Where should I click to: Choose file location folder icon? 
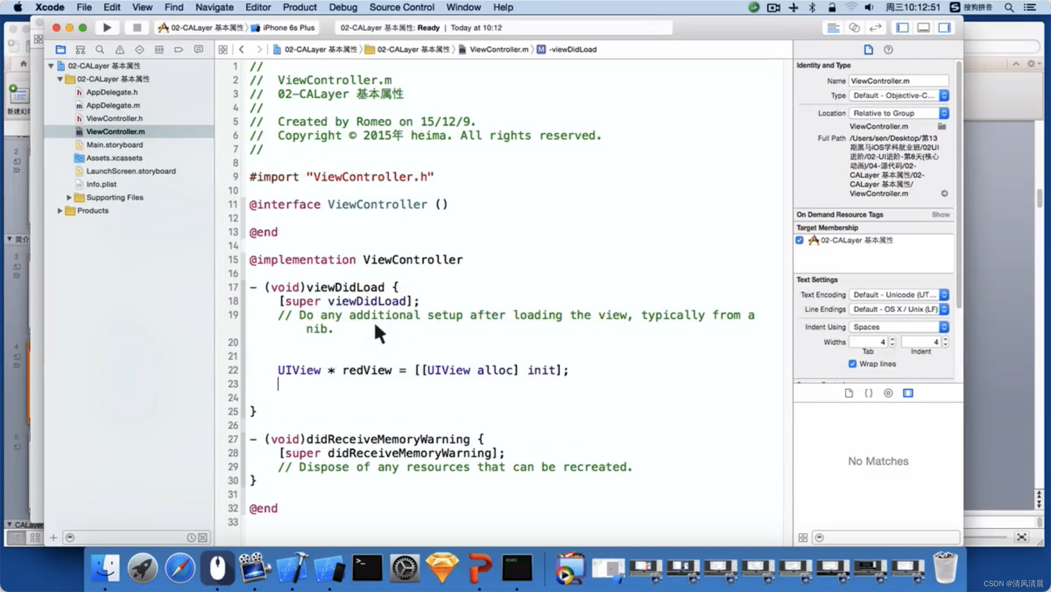[x=942, y=126]
